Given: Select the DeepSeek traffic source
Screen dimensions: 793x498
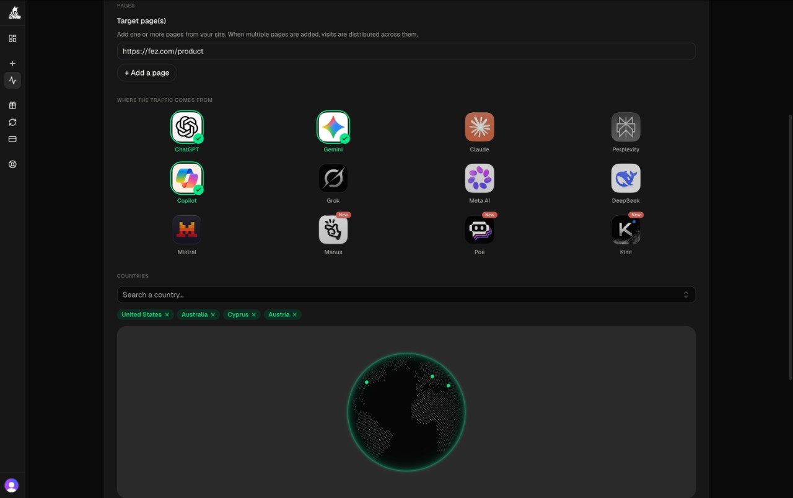Looking at the screenshot, I should [626, 179].
